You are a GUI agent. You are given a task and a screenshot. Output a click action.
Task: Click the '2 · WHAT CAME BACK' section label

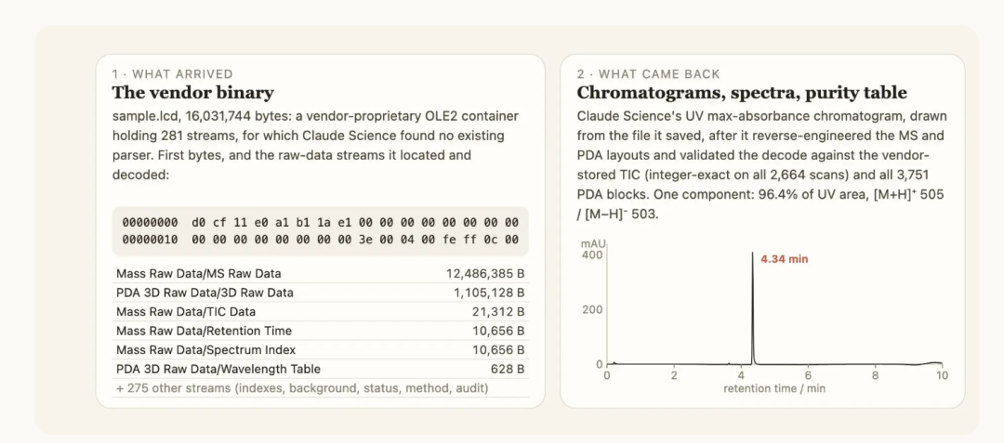pyautogui.click(x=649, y=74)
